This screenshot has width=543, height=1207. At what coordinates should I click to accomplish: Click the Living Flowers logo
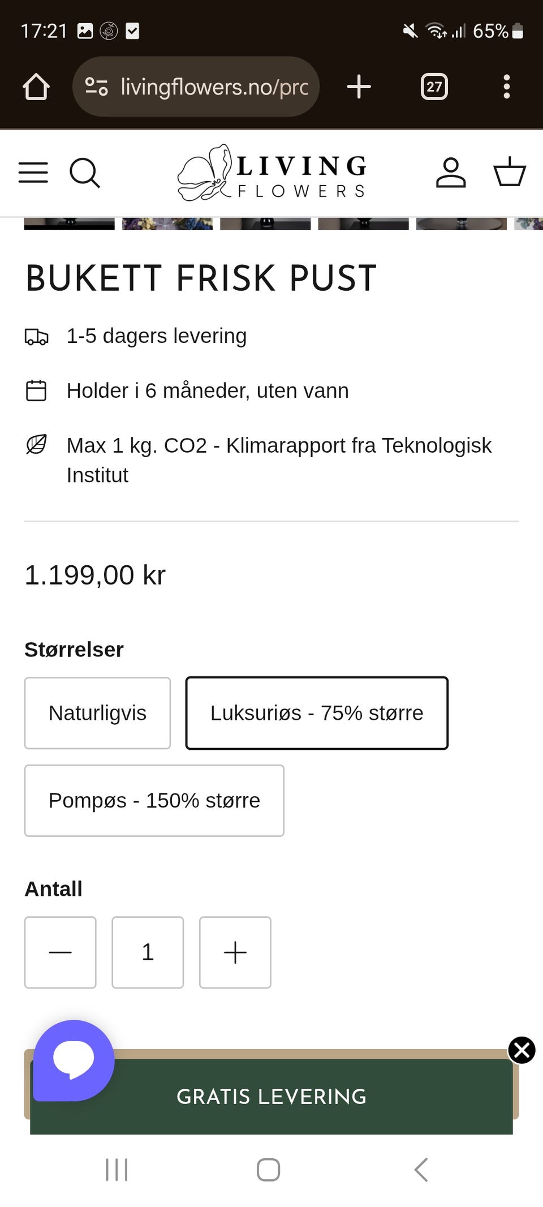pos(272,173)
